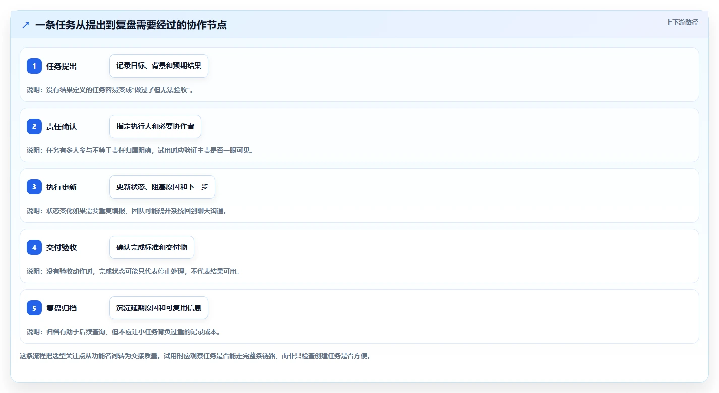The height and width of the screenshot is (393, 719).
Task: Select step number badge 5
Action: 34,308
